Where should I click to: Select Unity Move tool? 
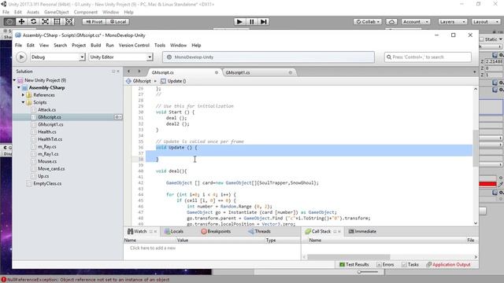click(x=21, y=21)
